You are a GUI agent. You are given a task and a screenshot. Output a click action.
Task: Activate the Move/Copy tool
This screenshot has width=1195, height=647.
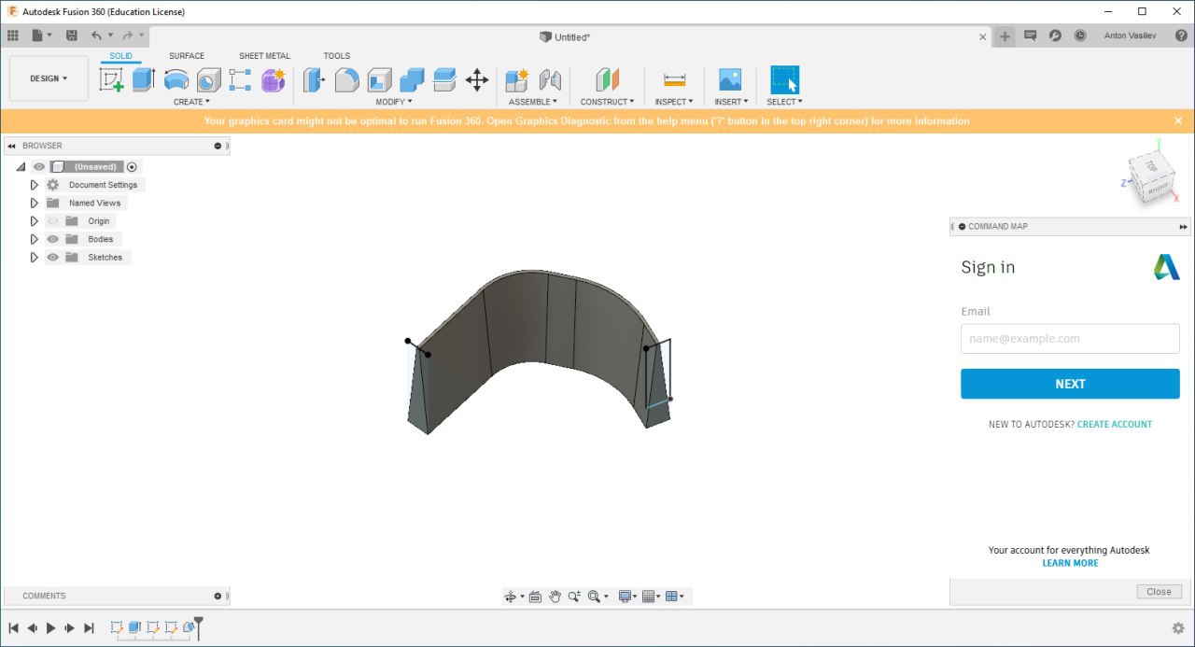point(477,79)
